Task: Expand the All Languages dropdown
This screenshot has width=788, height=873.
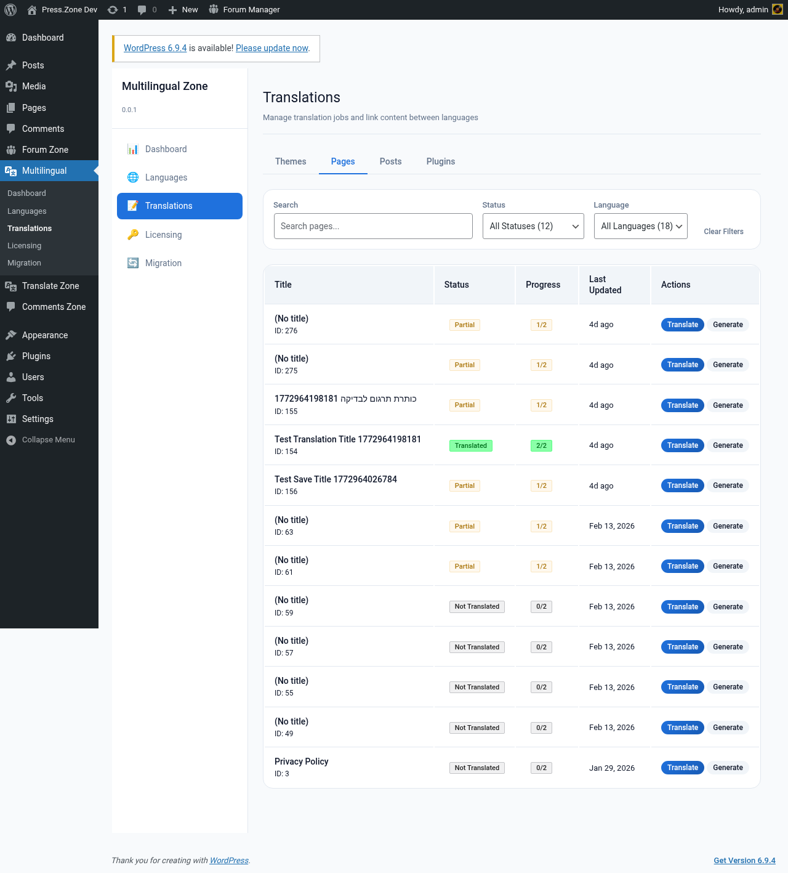Action: tap(640, 226)
